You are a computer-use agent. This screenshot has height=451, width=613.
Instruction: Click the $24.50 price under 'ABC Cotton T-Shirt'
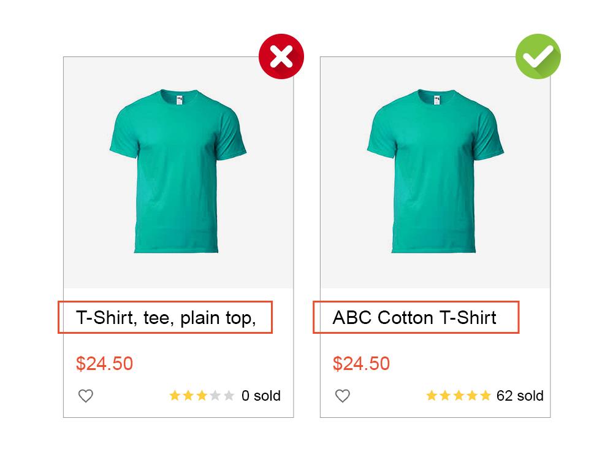pyautogui.click(x=361, y=363)
